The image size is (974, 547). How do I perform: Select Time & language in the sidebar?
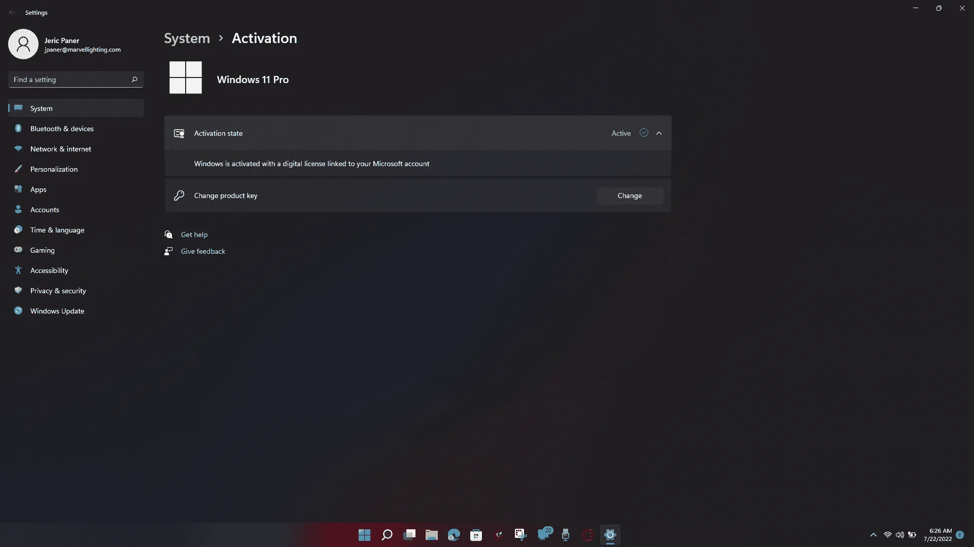tap(76, 230)
